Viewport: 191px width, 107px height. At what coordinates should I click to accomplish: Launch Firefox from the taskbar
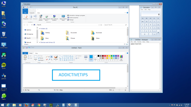[x=26, y=105]
